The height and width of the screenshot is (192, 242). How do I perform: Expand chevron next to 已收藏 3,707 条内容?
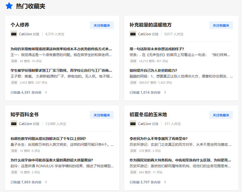(165, 182)
